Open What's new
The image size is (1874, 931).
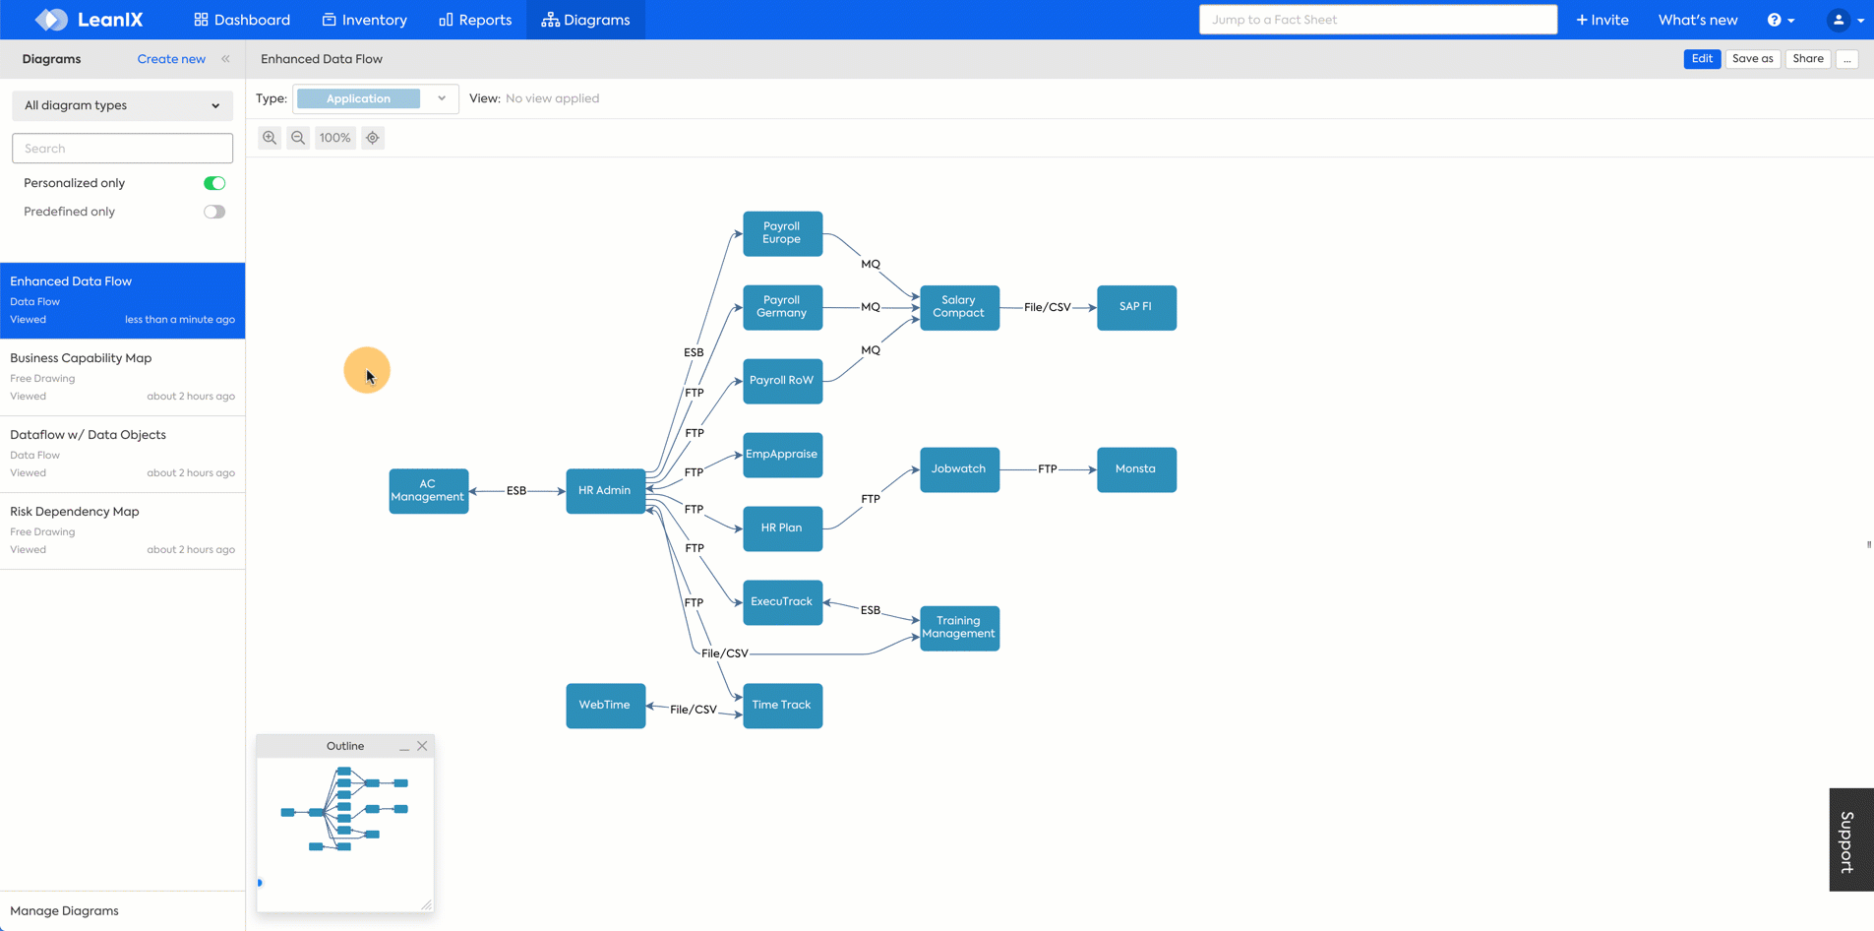pos(1698,20)
